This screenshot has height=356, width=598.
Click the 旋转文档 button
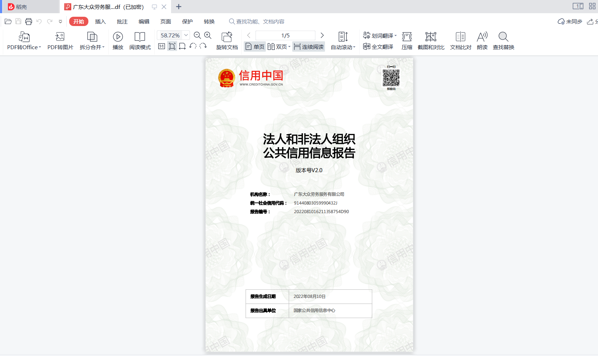227,40
